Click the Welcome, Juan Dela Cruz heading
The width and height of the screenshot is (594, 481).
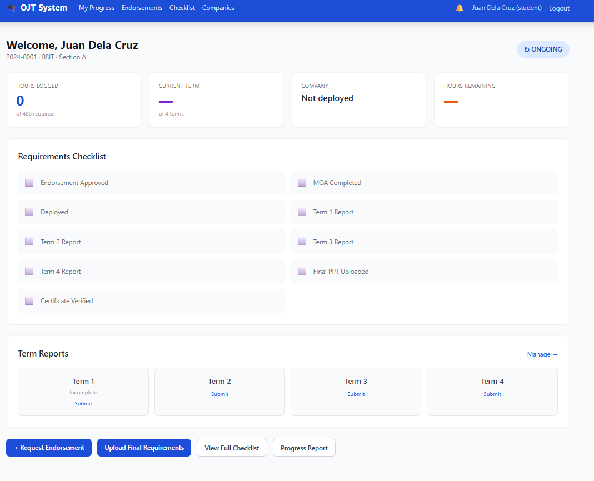tap(72, 45)
